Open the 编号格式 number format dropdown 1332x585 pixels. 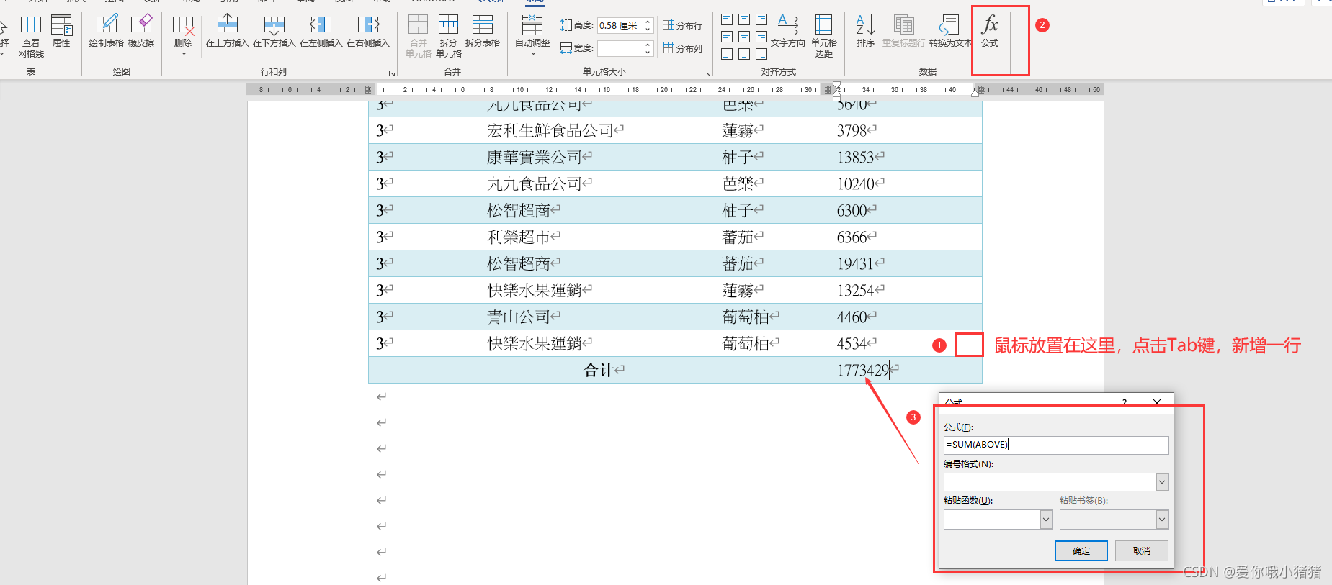(x=1162, y=482)
